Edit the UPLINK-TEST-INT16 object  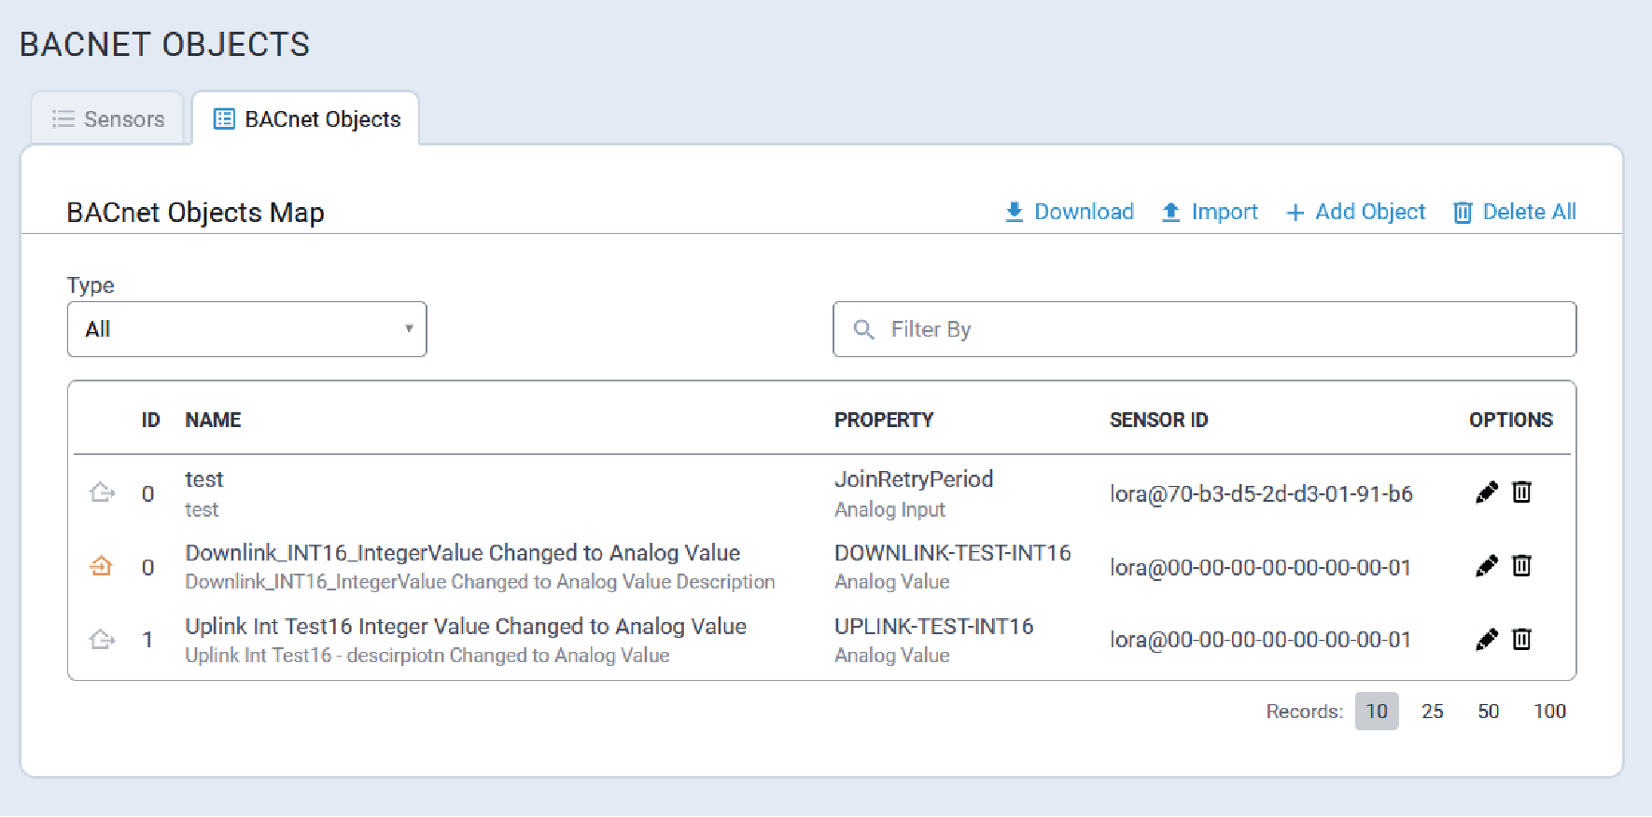click(1486, 640)
